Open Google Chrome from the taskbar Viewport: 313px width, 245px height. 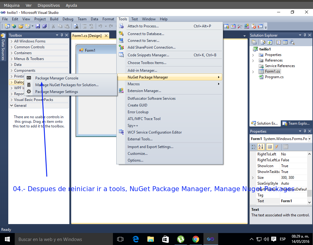196,239
